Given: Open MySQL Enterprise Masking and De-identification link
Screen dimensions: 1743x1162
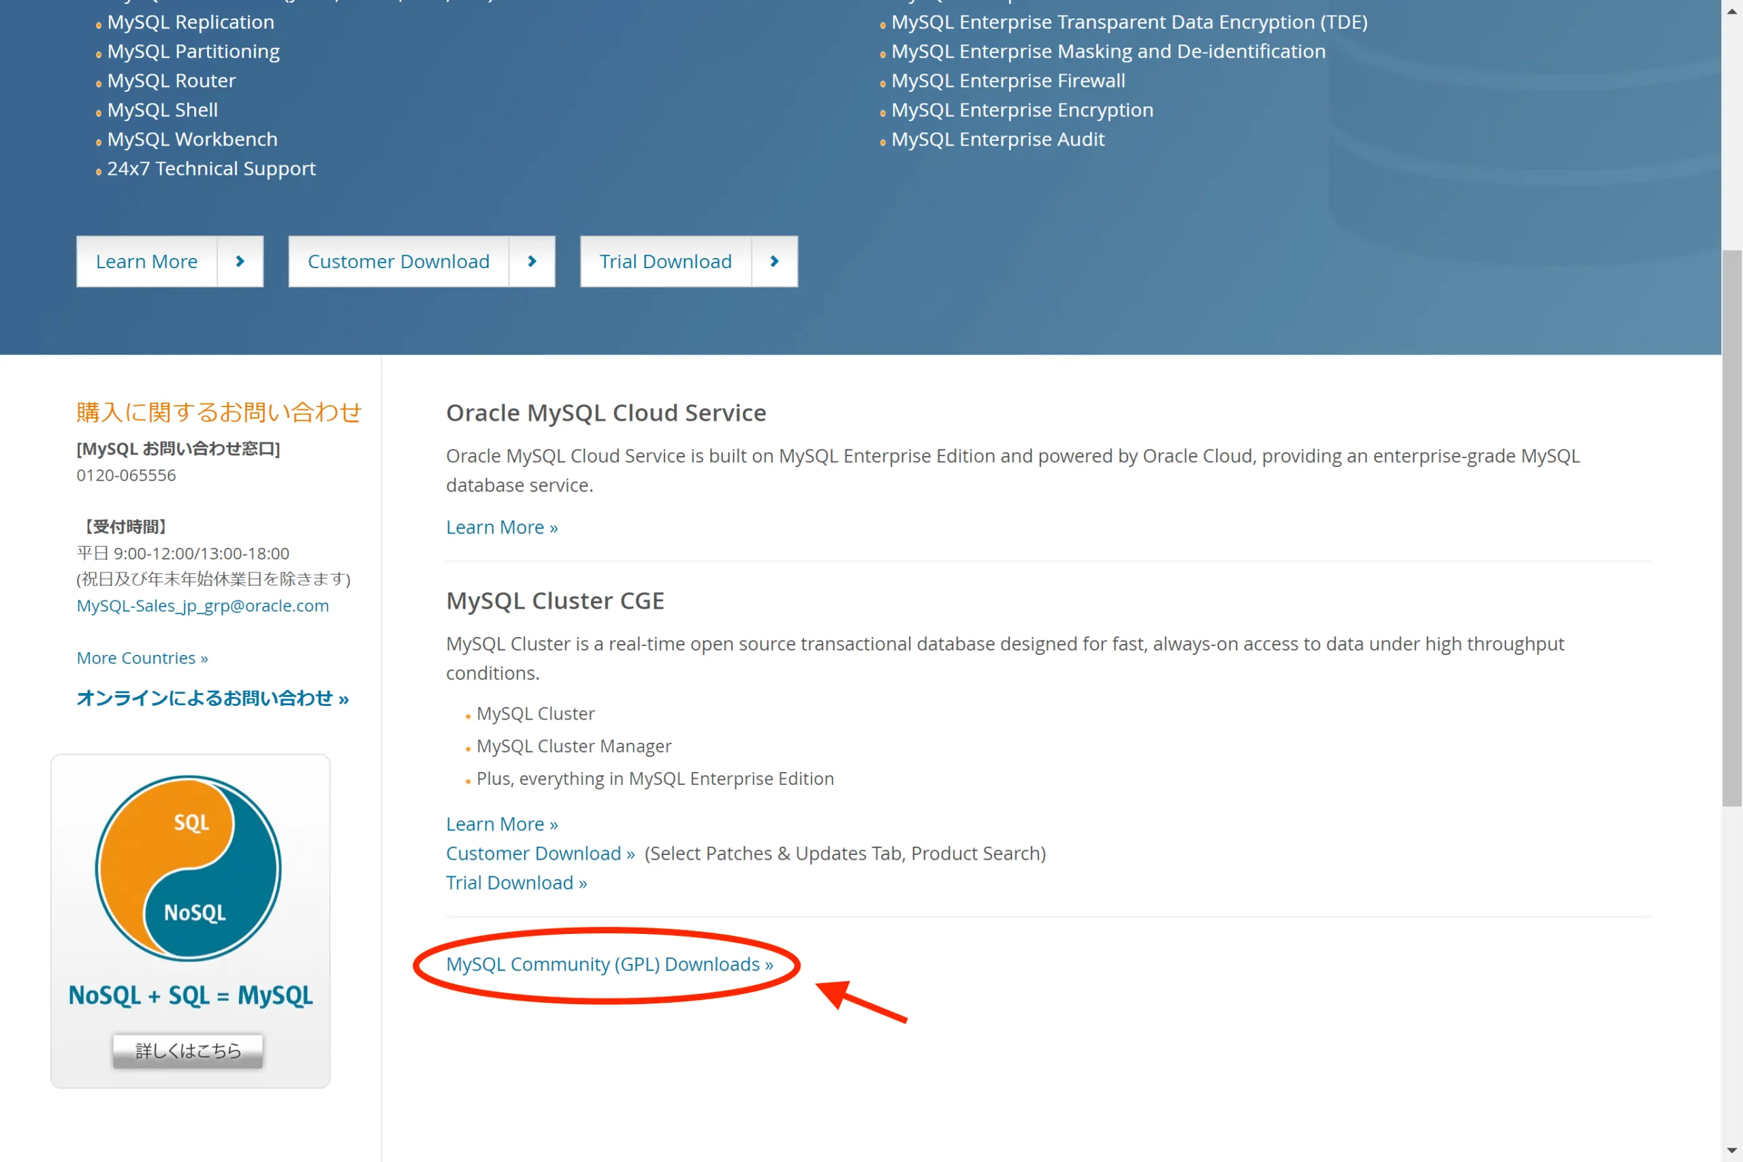Looking at the screenshot, I should (1108, 52).
